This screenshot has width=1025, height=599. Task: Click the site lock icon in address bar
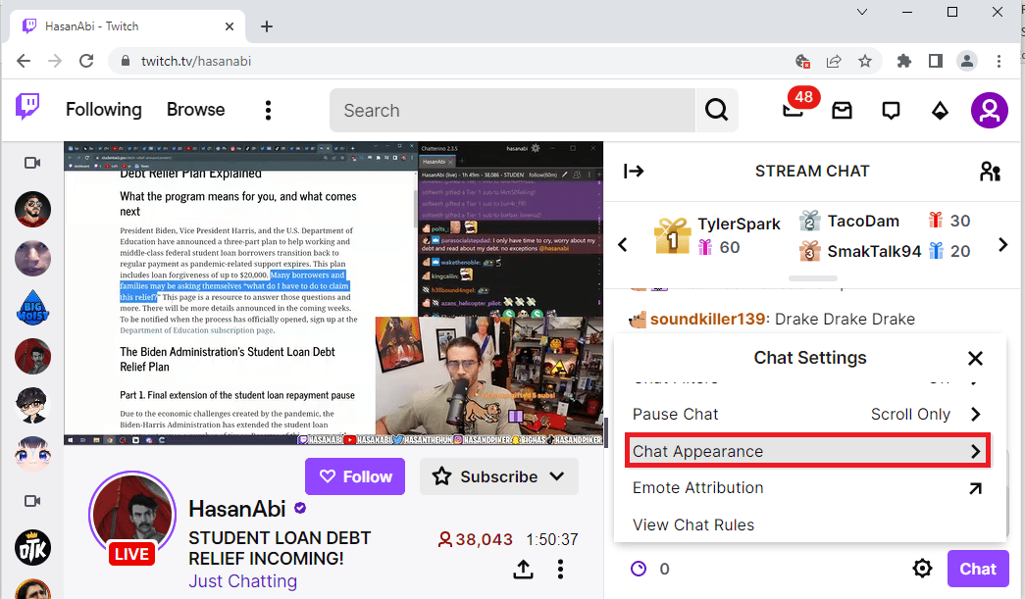[x=125, y=61]
